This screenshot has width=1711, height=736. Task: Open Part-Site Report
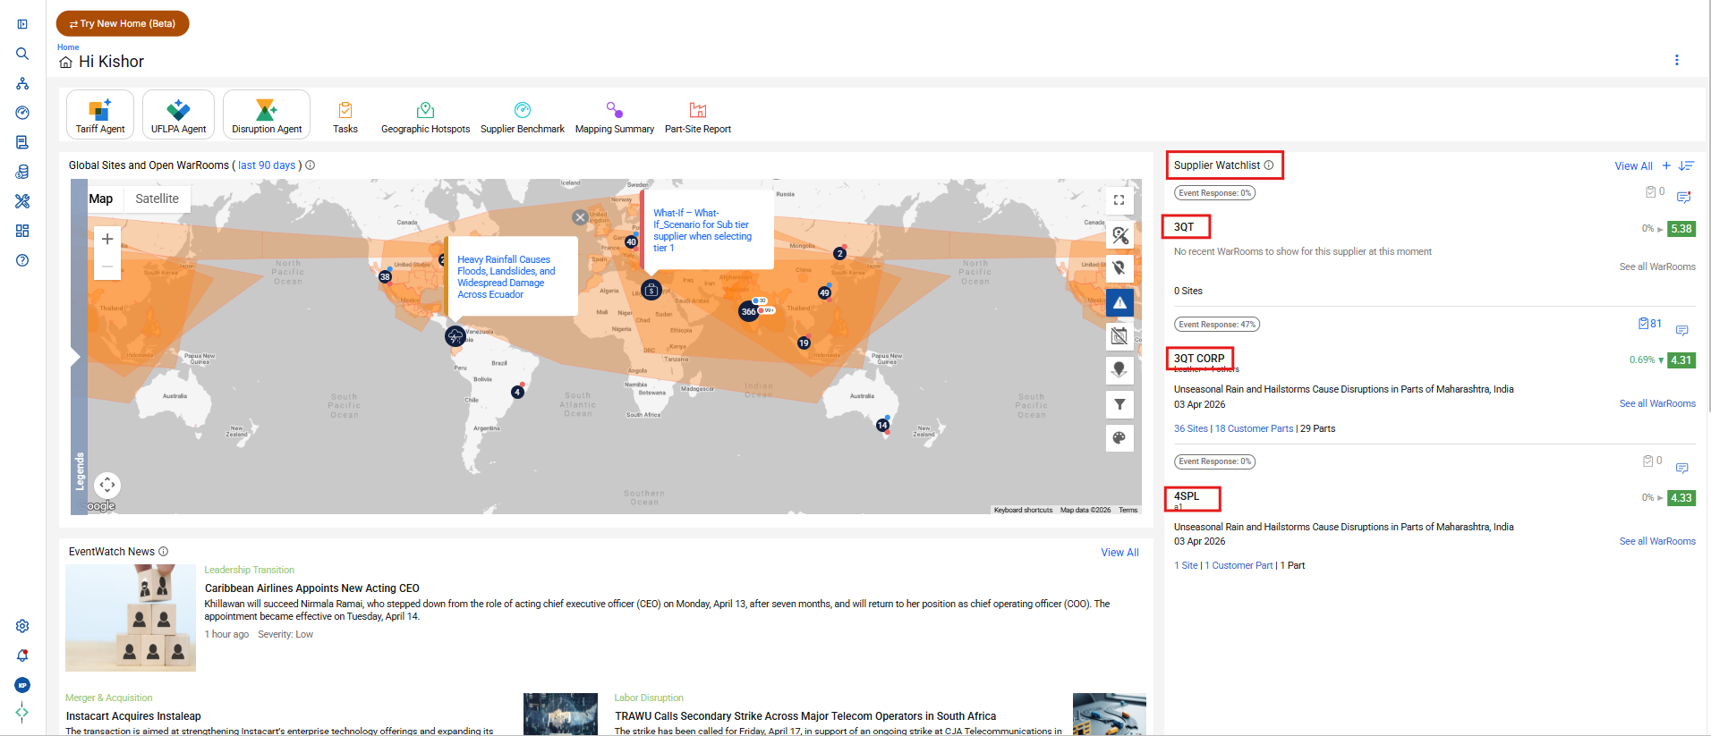pos(698,117)
